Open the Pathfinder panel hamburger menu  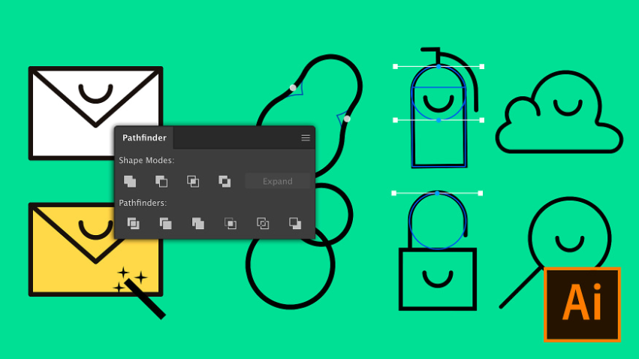click(x=306, y=138)
